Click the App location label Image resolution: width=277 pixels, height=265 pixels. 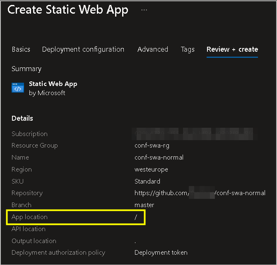tap(29, 217)
